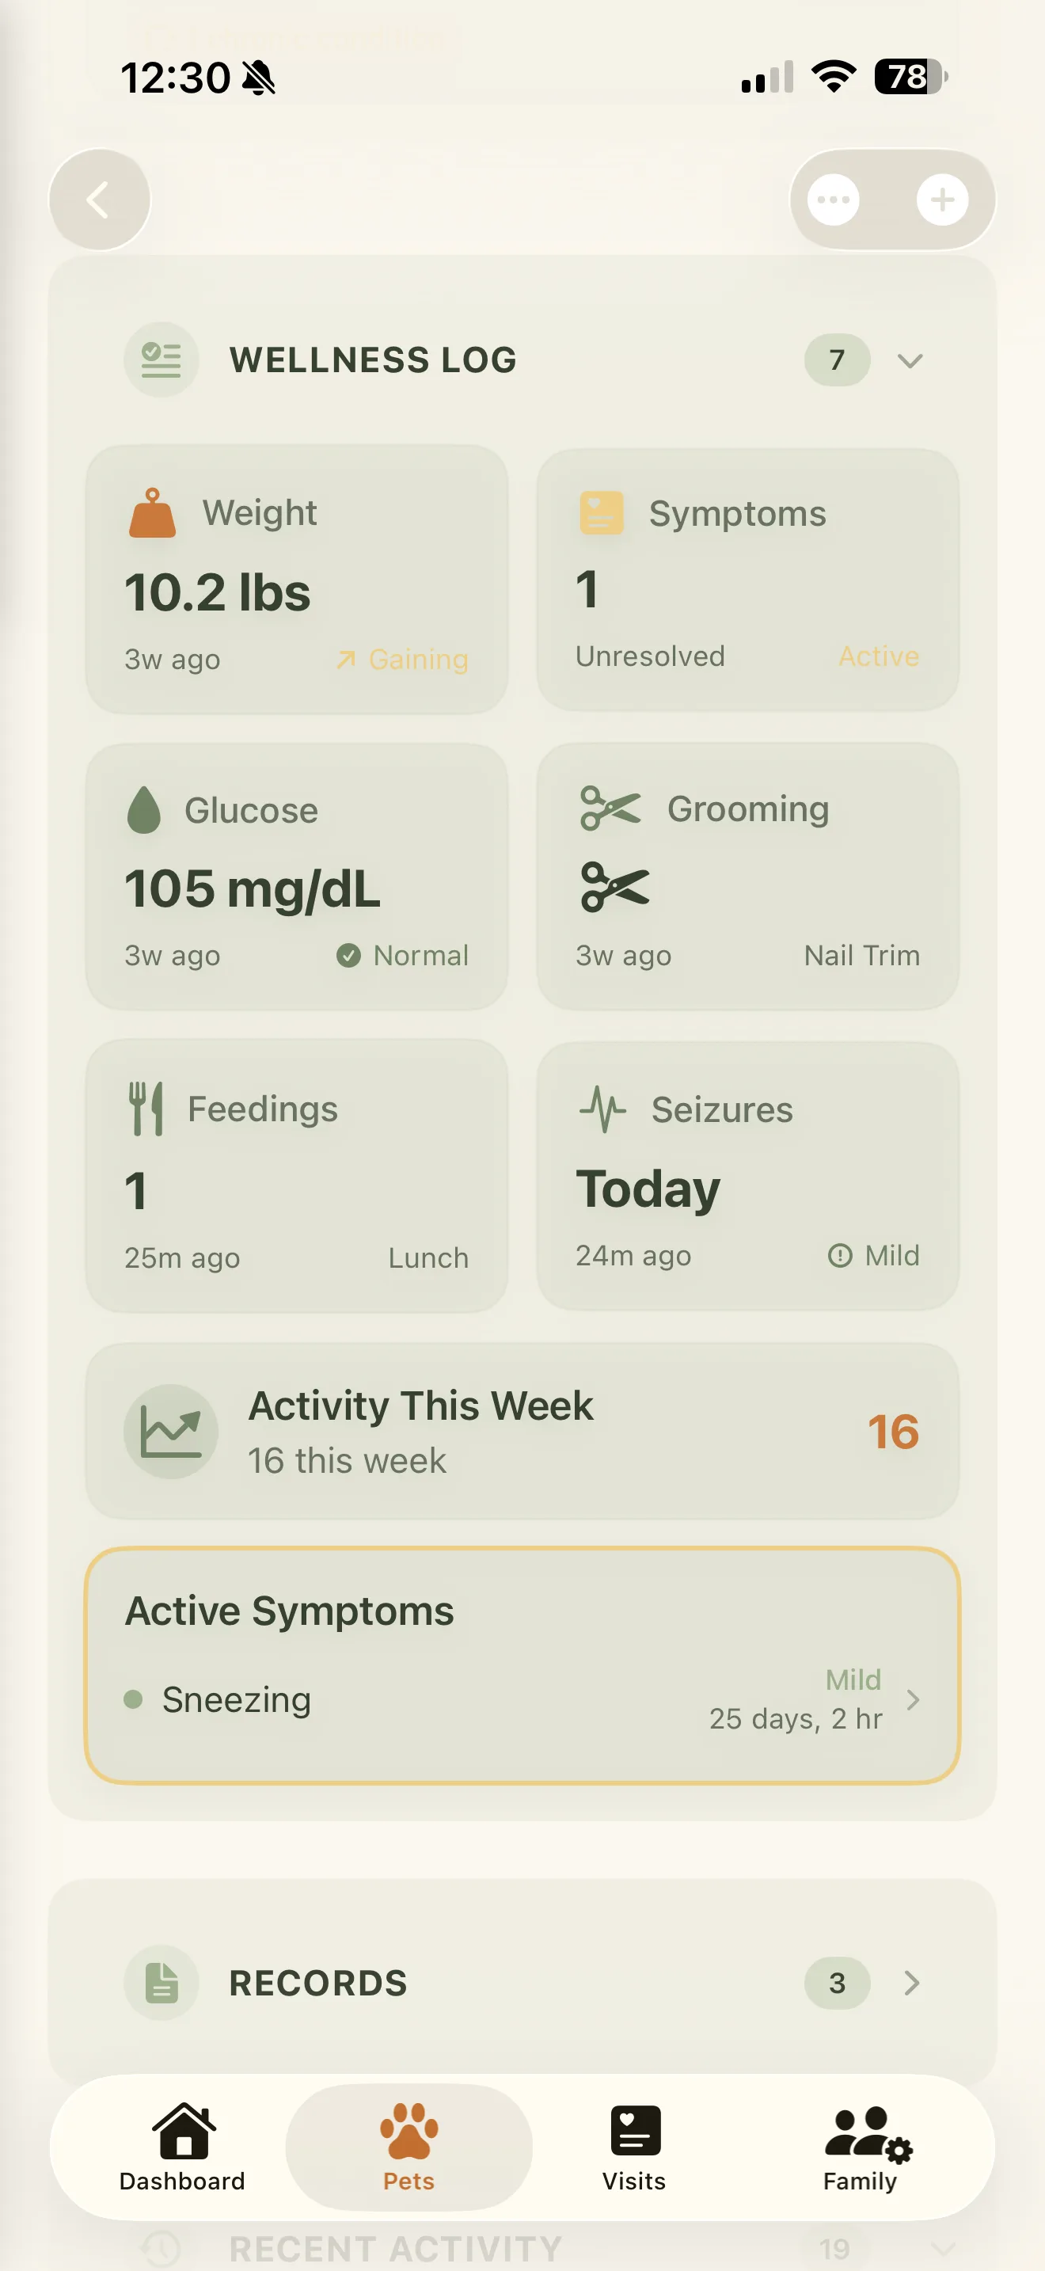Viewport: 1045px width, 2271px height.
Task: Select the Pets tab
Action: (x=408, y=2147)
